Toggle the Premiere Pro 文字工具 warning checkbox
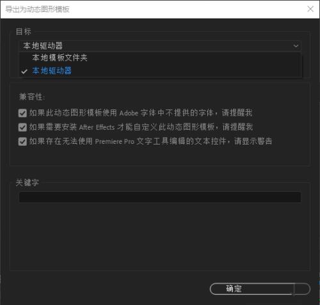This screenshot has height=305, width=320. pos(22,141)
